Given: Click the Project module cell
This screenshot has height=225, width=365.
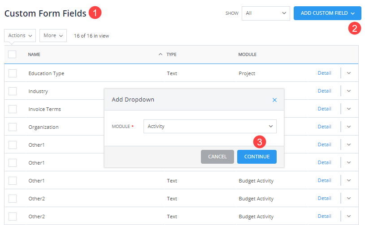Looking at the screenshot, I should point(247,73).
